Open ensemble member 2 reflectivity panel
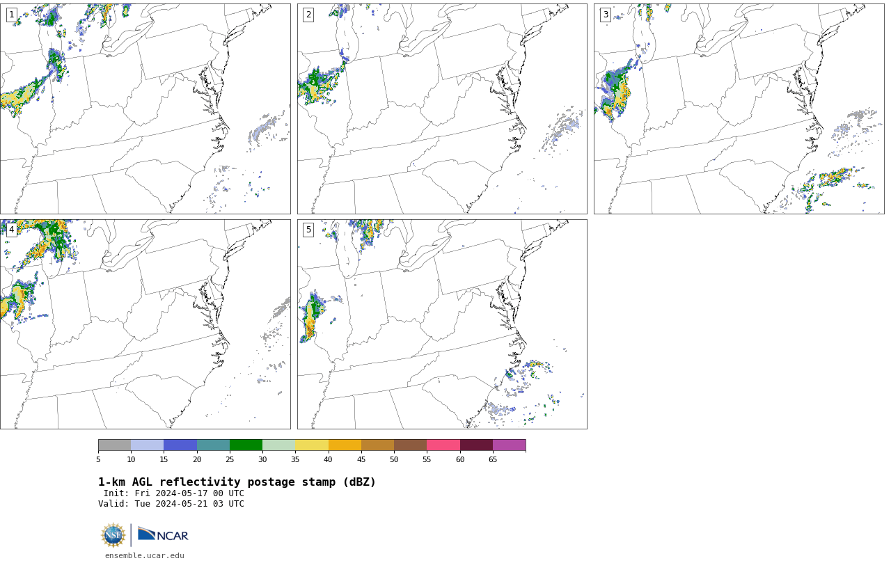 coord(442,109)
